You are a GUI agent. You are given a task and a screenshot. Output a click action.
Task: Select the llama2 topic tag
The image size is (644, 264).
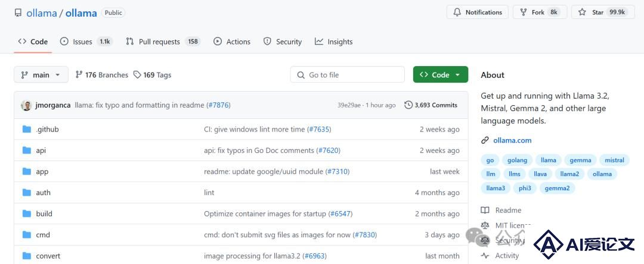569,174
